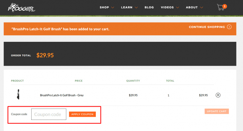Viewport: 243px width, 131px height.
Task: Select the quantity value 1
Action: (168, 95)
